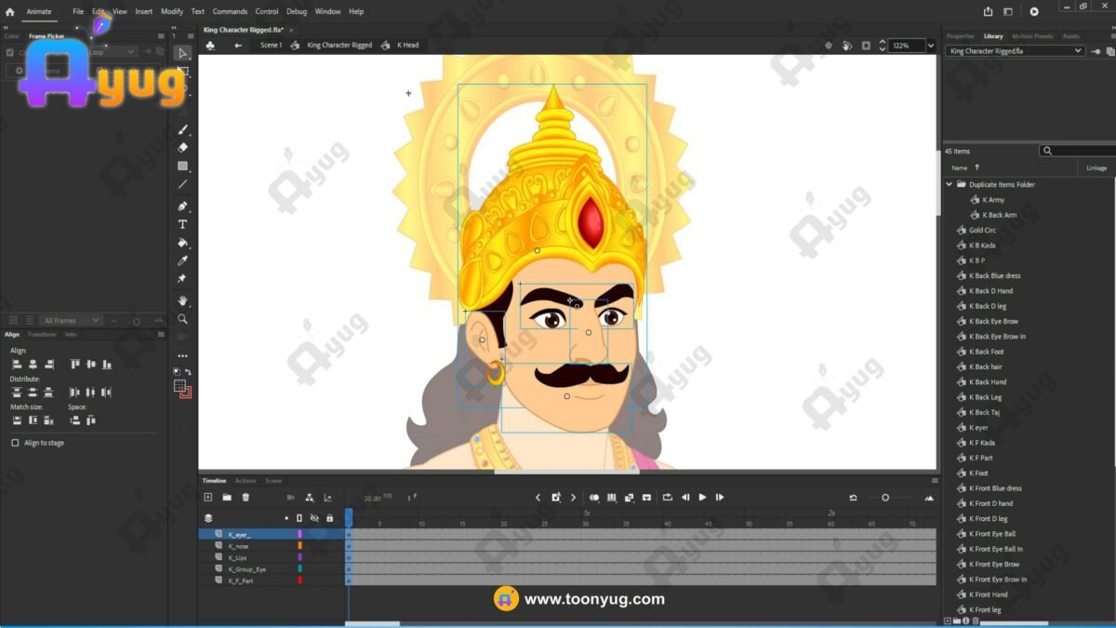Click the align horizontal center icon
Image resolution: width=1116 pixels, height=628 pixels.
tap(33, 365)
